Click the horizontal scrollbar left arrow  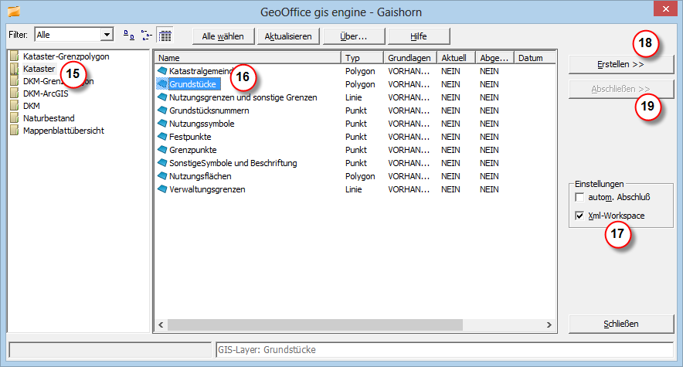[161, 325]
